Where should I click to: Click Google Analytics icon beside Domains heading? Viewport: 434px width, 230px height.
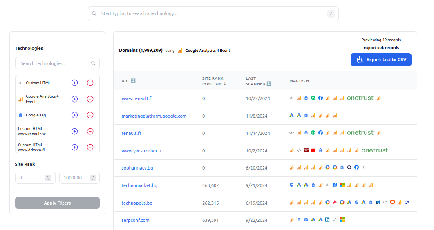tap(180, 51)
